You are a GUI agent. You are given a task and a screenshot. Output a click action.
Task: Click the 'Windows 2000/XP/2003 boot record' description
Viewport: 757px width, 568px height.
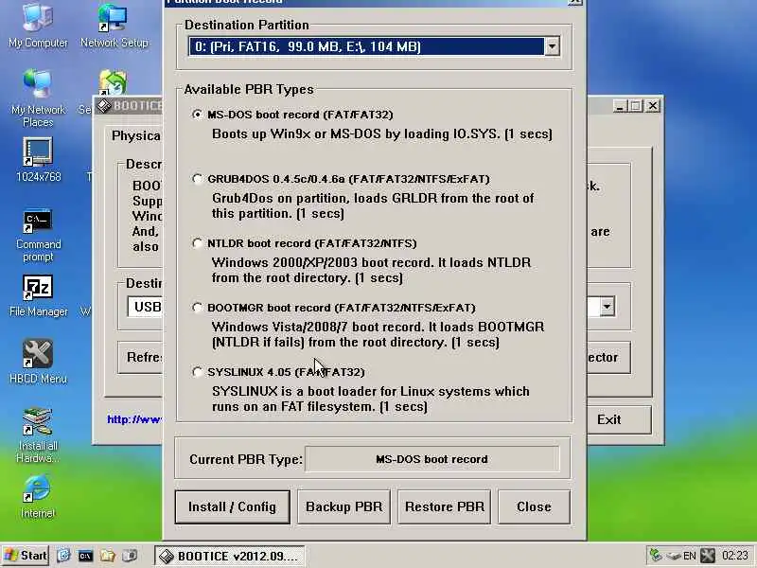coord(371,270)
